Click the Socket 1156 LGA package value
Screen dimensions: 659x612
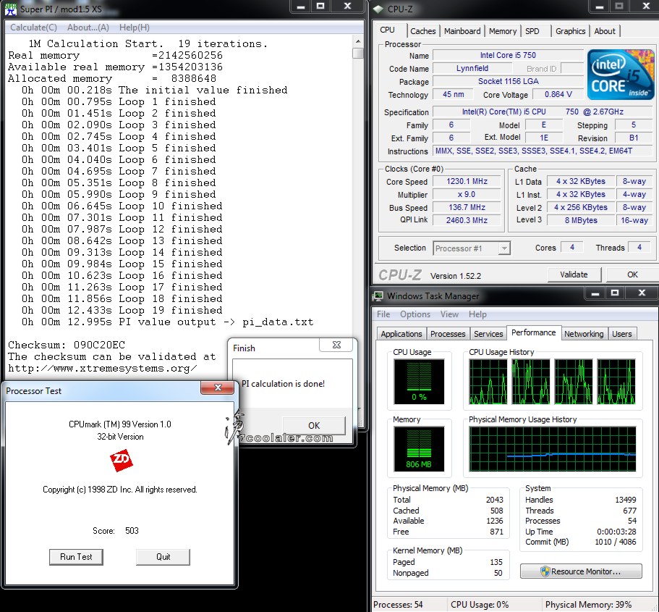click(x=508, y=81)
